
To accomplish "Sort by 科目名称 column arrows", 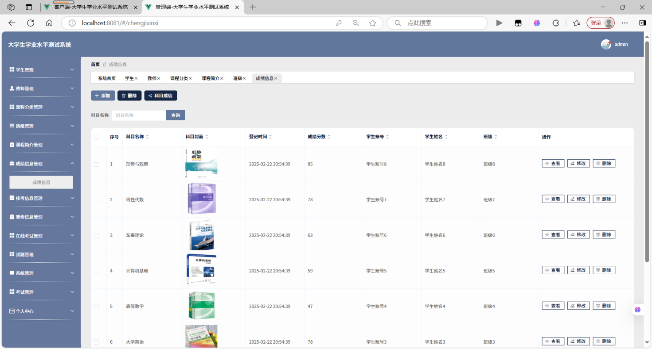I will [148, 137].
